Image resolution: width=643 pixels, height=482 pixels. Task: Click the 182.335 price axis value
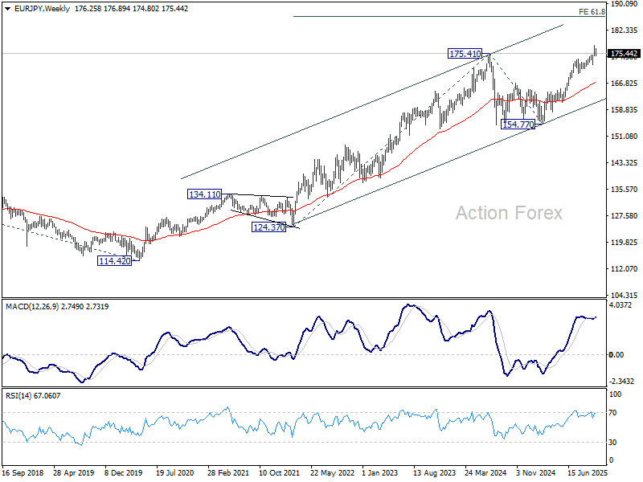tap(625, 31)
